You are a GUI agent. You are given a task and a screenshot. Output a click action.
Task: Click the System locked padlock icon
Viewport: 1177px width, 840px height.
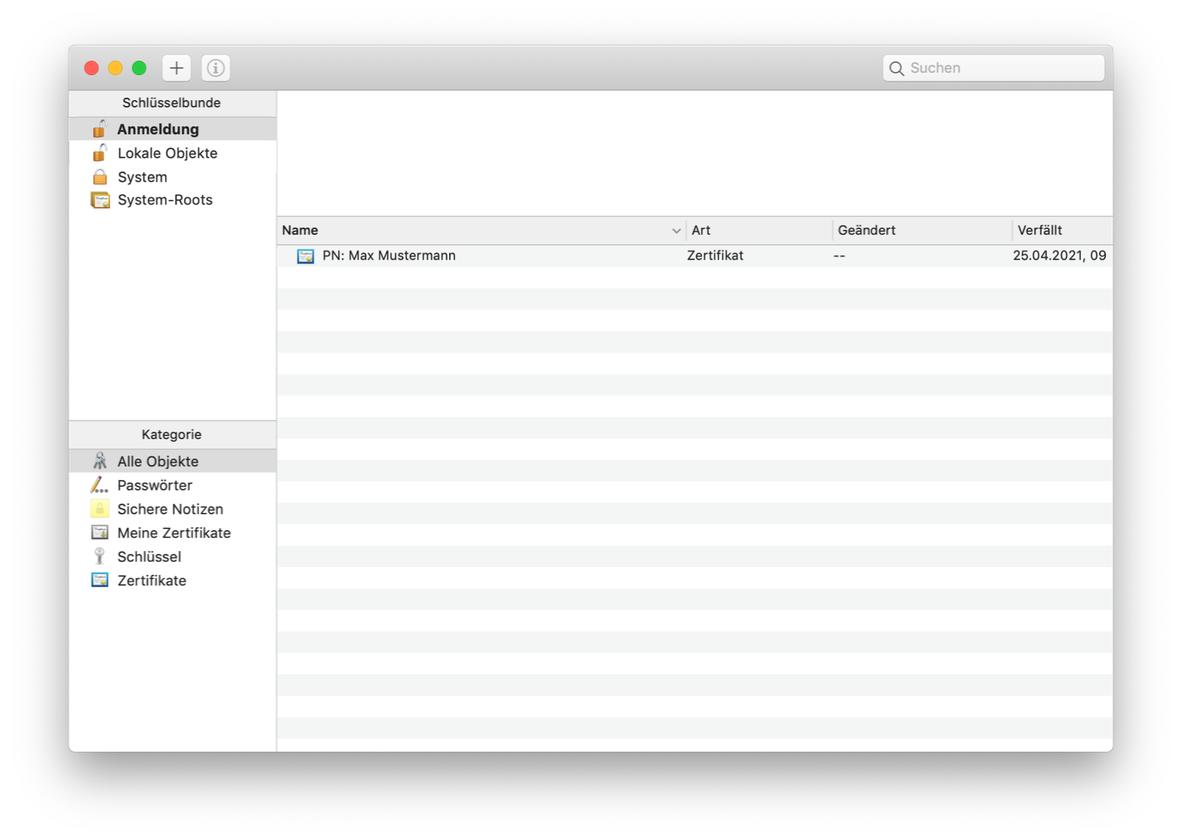(x=99, y=177)
